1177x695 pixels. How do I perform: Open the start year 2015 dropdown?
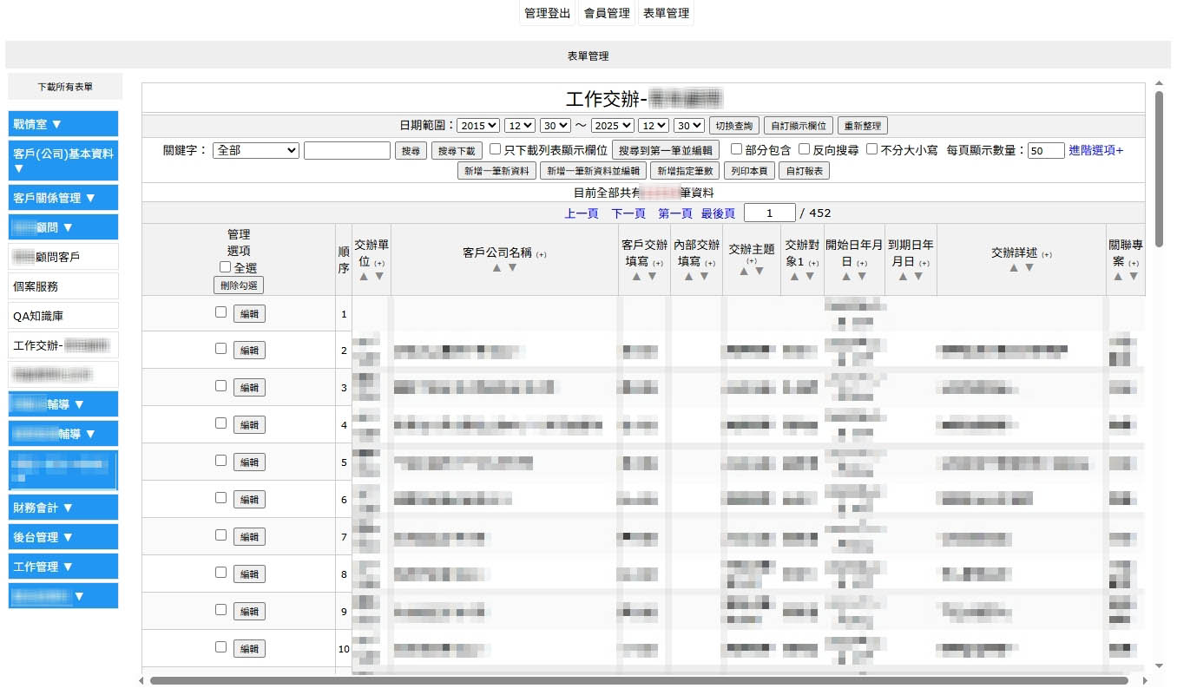coord(478,126)
